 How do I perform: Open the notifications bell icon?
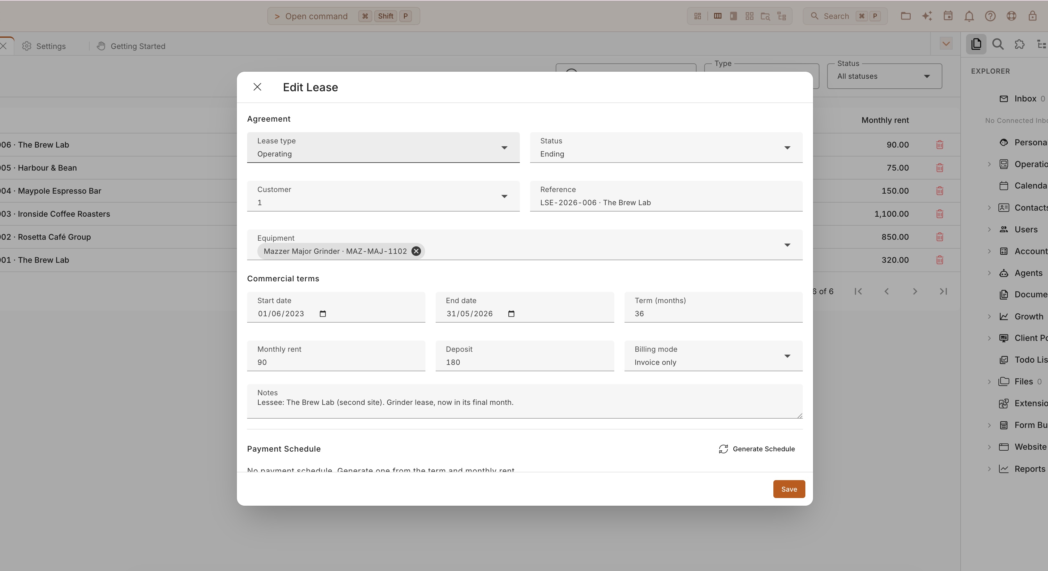tap(969, 16)
